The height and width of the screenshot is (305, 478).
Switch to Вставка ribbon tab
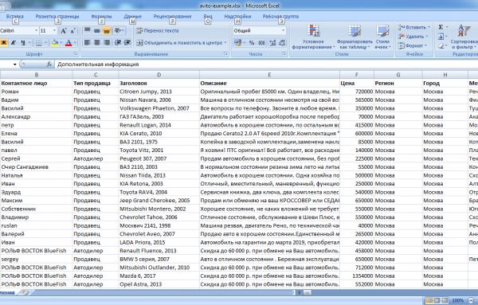(14, 17)
